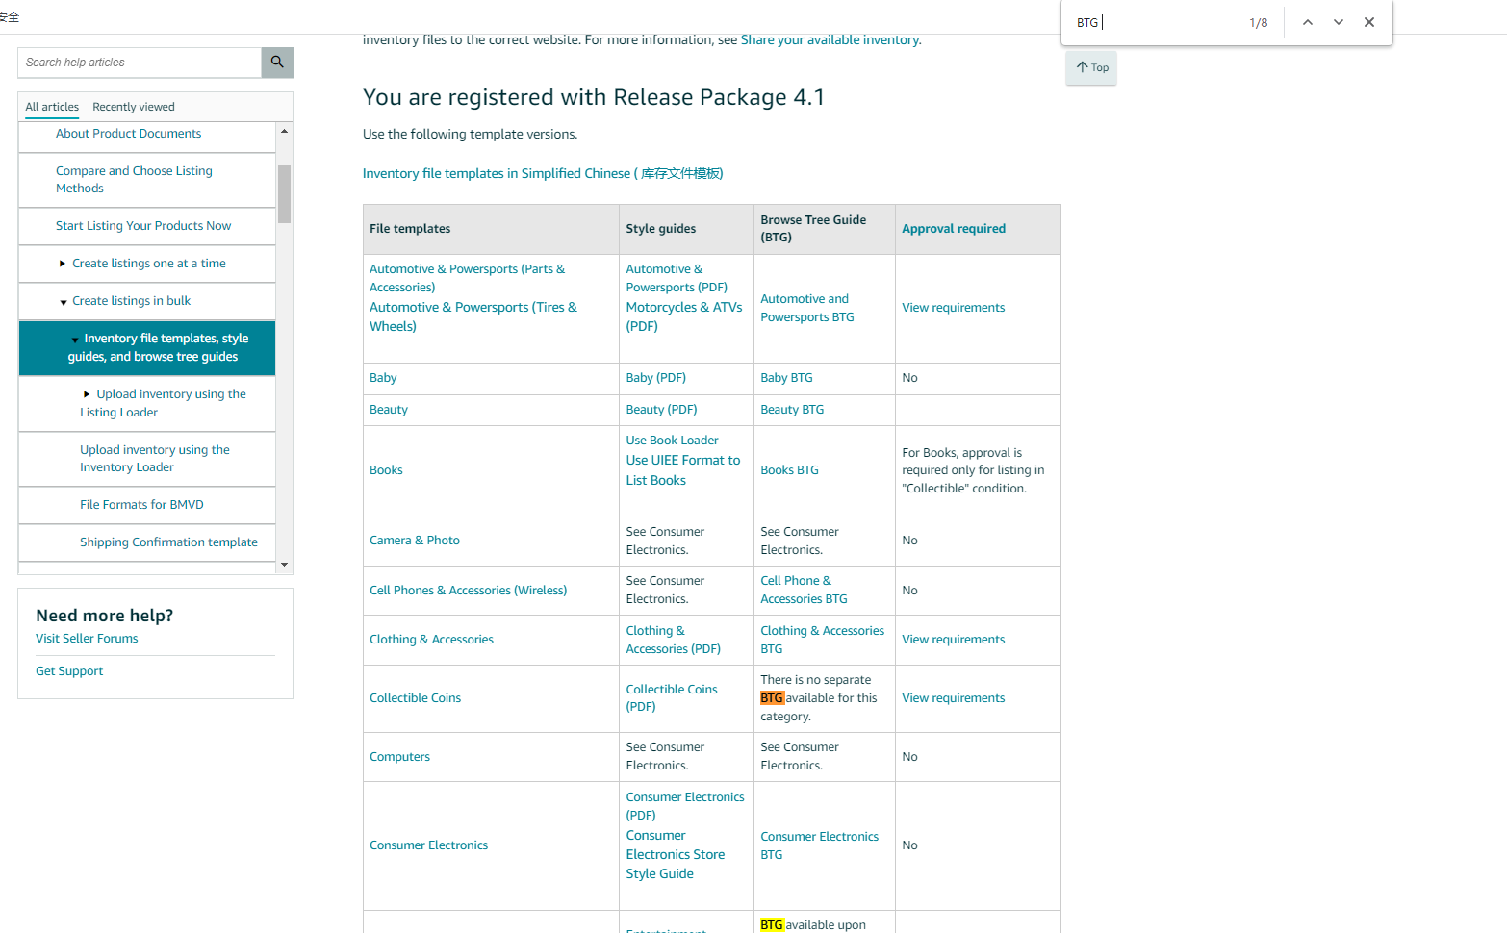Screen dimensions: 1507x933
Task: Open Beauty file template
Action: point(389,410)
